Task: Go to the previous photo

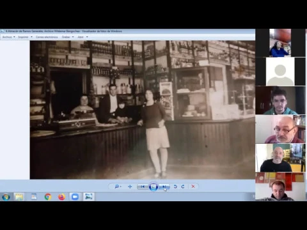Action: [x=143, y=187]
